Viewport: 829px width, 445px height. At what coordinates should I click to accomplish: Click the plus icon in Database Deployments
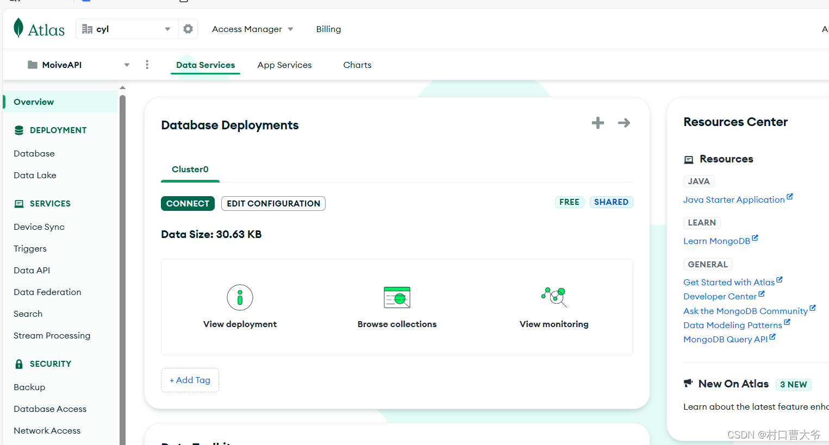click(x=598, y=123)
